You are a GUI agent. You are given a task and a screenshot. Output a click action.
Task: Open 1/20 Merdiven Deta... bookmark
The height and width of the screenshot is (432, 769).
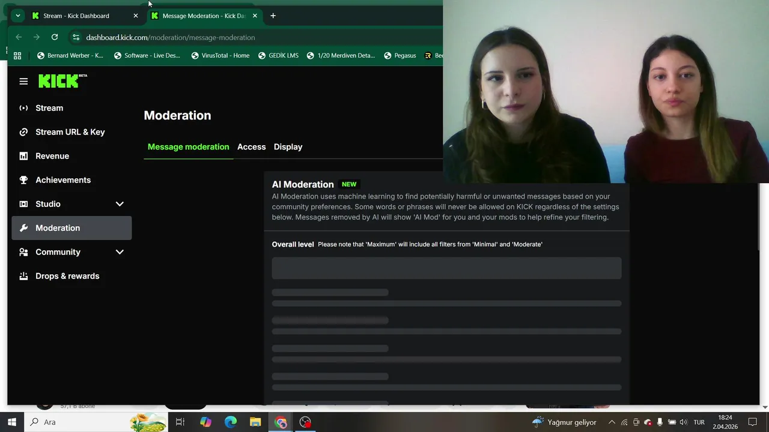(x=341, y=55)
